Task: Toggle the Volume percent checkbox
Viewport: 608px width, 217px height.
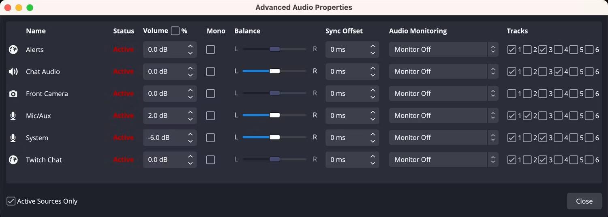Action: [175, 31]
